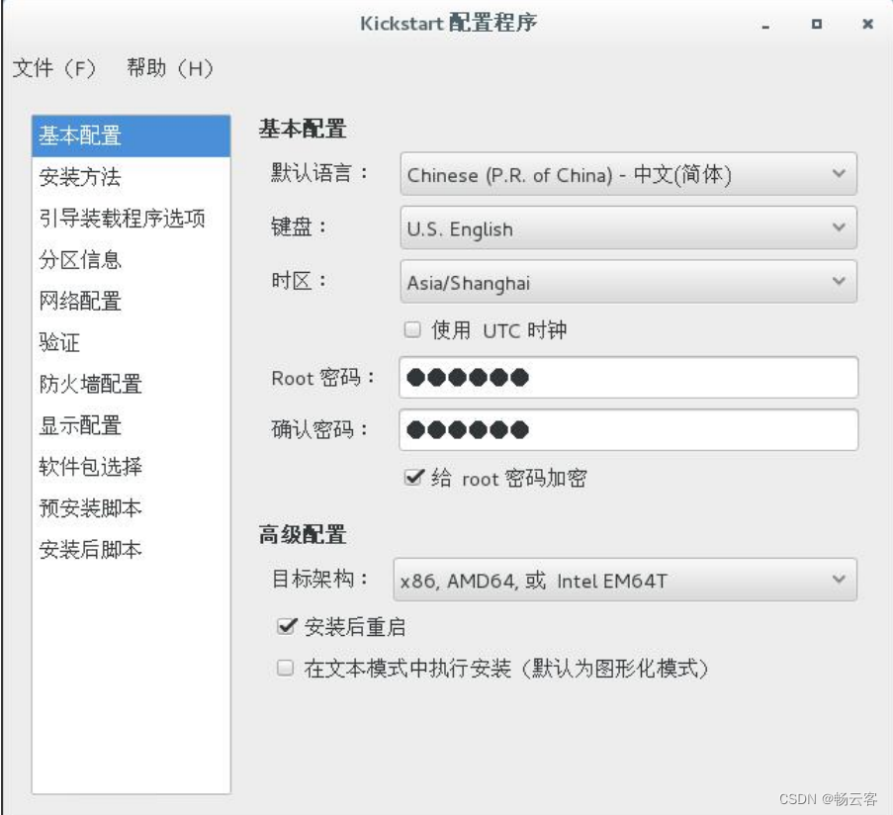
Task: Enable 在文本模式中执行安装 checkbox
Action: [285, 668]
